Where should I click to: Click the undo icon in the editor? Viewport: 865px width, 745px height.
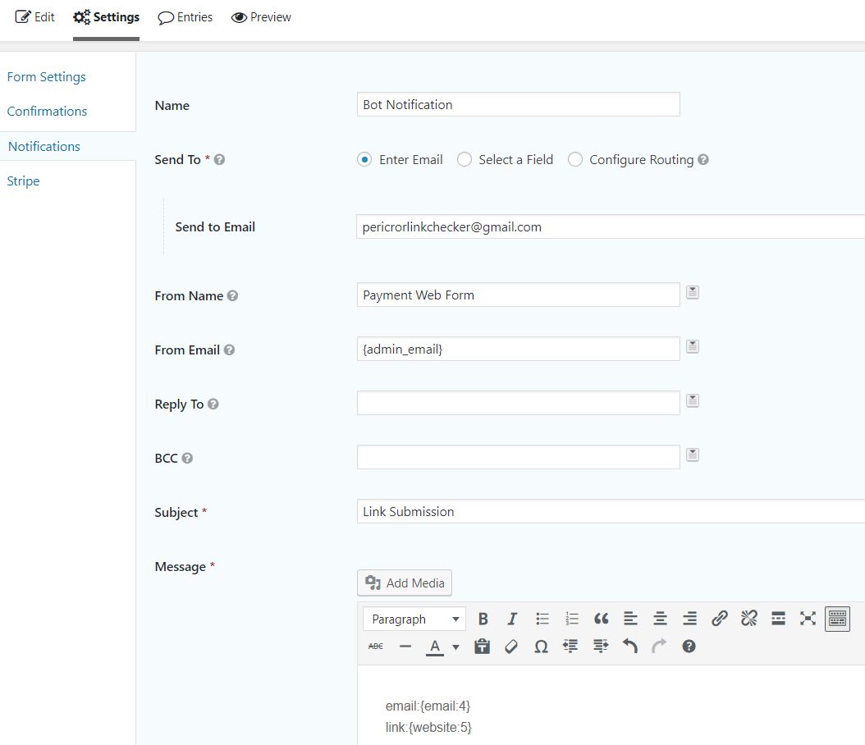click(629, 646)
